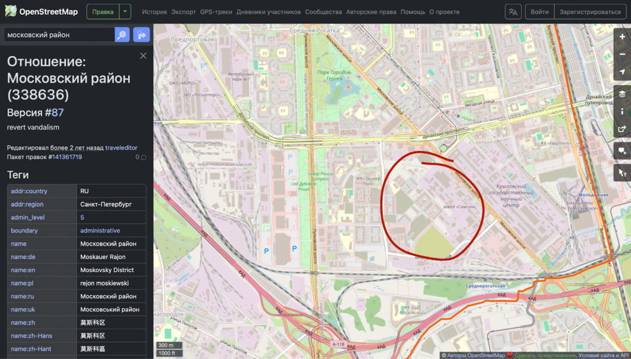This screenshot has width=631, height=359.
Task: Open the share map panel
Action: (x=622, y=130)
